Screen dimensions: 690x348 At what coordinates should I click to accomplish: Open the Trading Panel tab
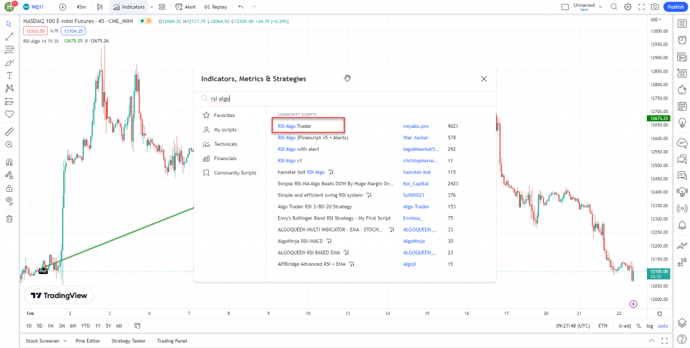click(172, 341)
